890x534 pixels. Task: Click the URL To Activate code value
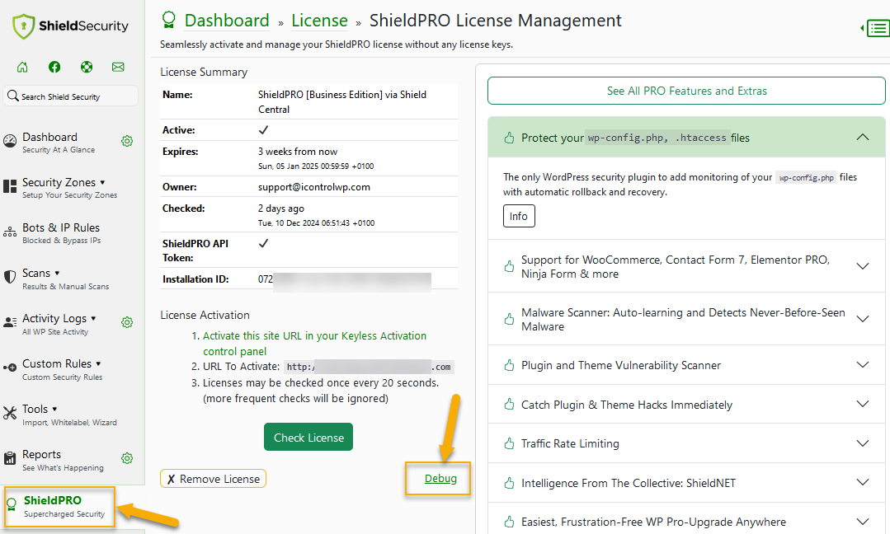[x=369, y=367]
